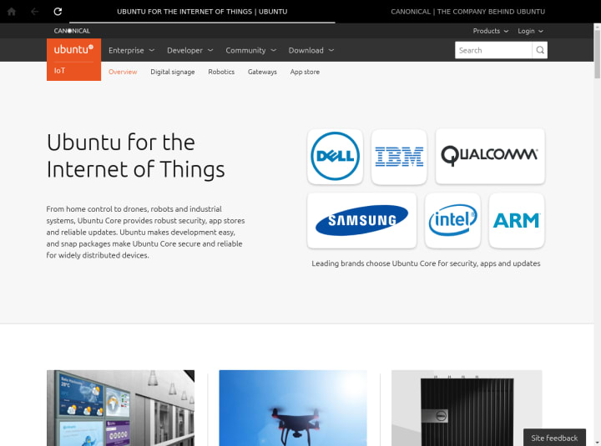Screen dimensions: 601x446
Task: Select the Overview sub-navigation tab
Action: [123, 72]
